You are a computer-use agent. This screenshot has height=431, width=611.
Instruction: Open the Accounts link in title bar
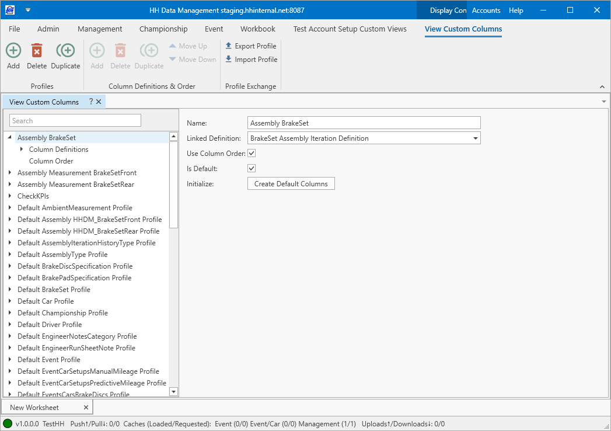[x=486, y=11]
